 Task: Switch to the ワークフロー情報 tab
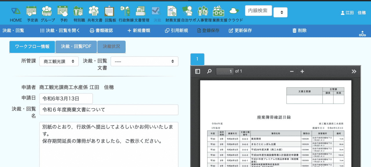point(32,47)
